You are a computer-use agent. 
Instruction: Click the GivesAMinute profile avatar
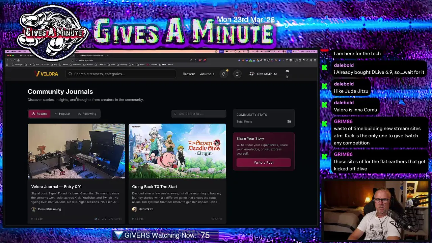(x=252, y=74)
